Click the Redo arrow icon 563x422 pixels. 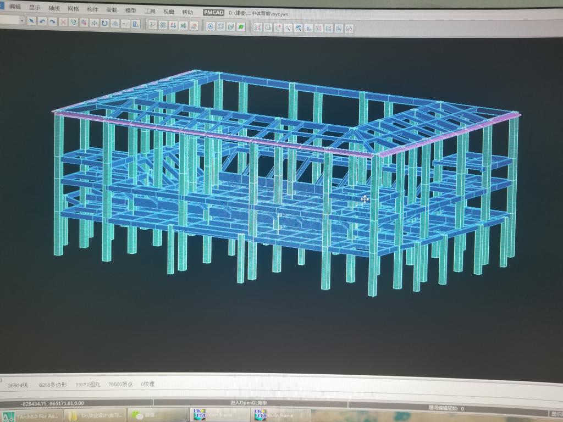tap(53, 22)
